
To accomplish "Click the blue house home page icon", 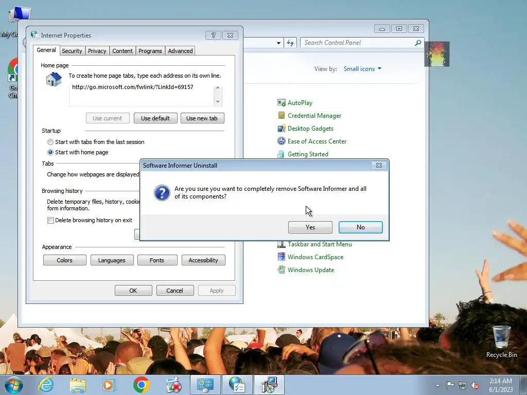I will 54,80.
